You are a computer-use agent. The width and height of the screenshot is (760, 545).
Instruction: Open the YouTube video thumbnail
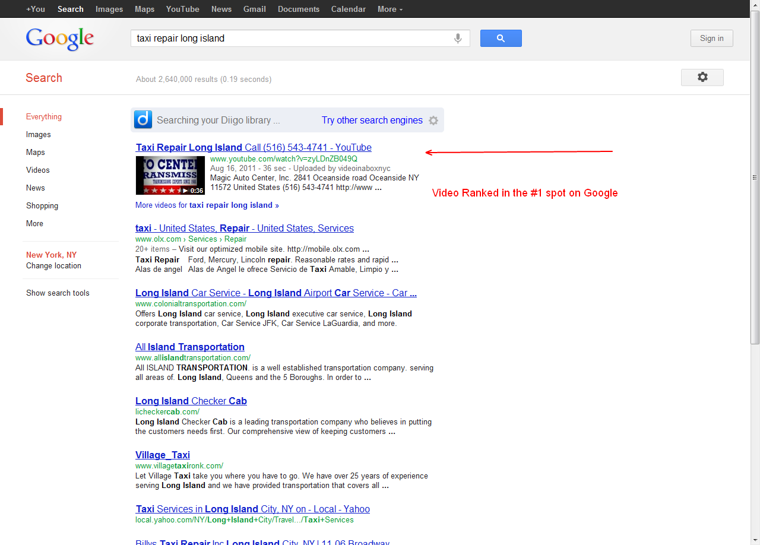pyautogui.click(x=170, y=175)
